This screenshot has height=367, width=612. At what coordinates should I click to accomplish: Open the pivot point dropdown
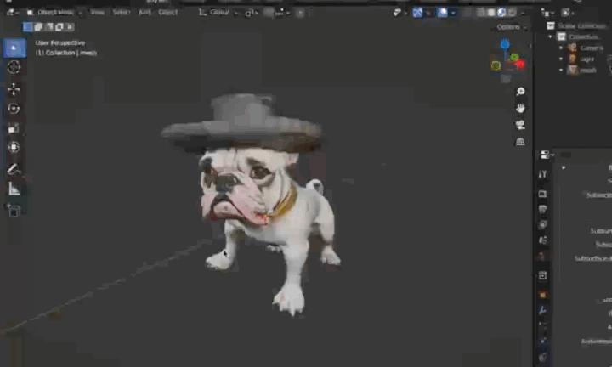(x=251, y=13)
